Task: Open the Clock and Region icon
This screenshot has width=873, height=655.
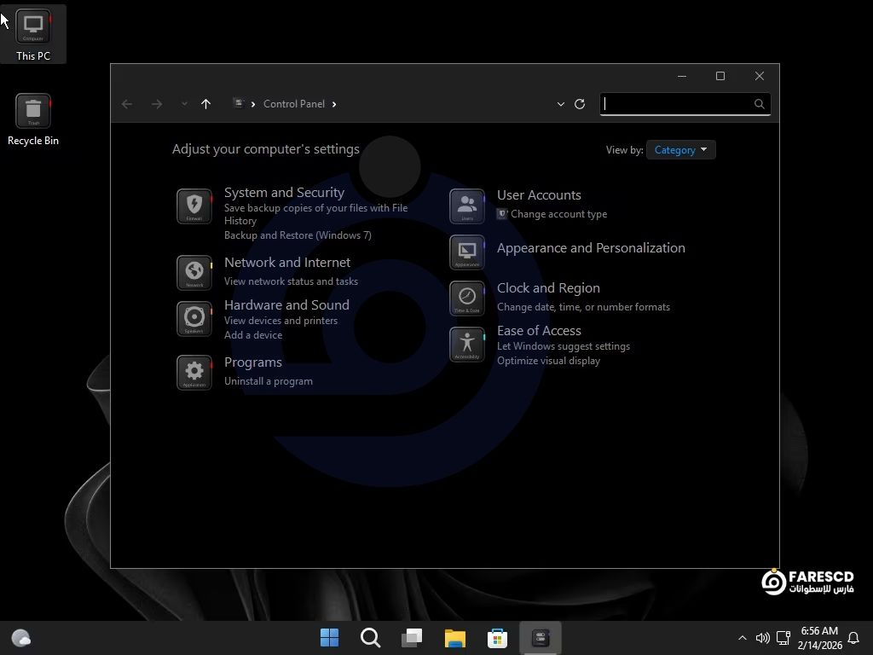Action: coord(466,298)
